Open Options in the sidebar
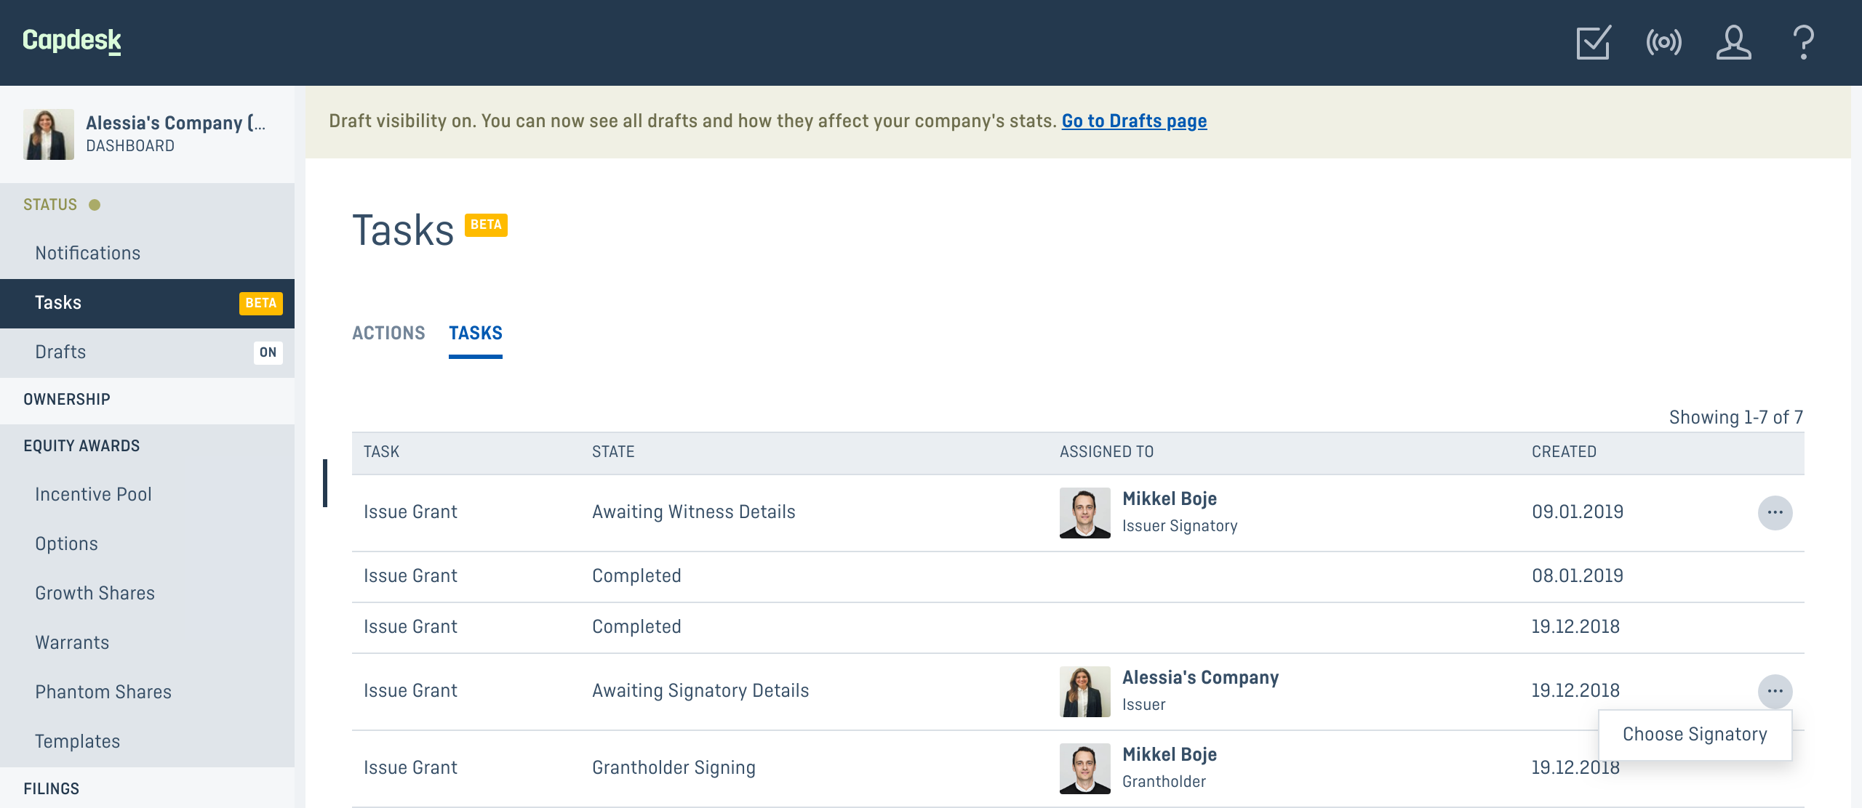The height and width of the screenshot is (808, 1862). (x=147, y=544)
